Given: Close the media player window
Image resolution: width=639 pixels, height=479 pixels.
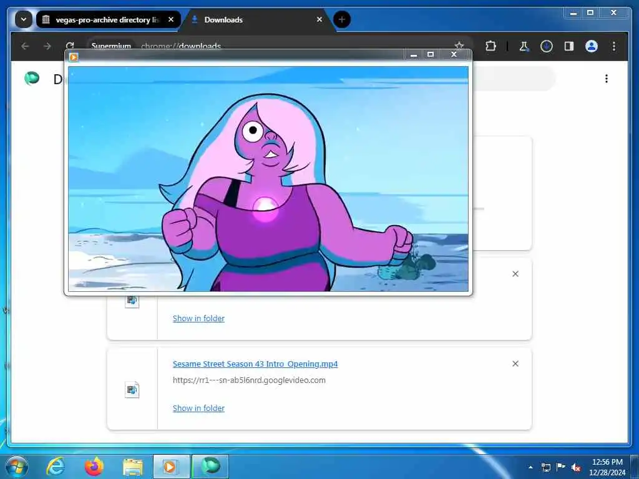Looking at the screenshot, I should (454, 55).
